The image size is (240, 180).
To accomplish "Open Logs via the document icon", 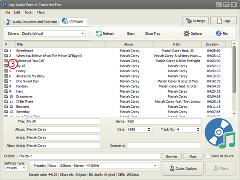I will (x=219, y=21).
